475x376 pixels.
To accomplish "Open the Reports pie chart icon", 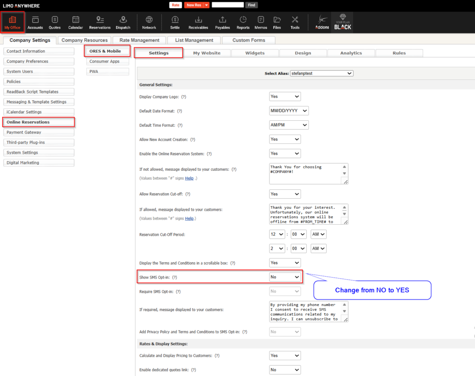I will (243, 22).
